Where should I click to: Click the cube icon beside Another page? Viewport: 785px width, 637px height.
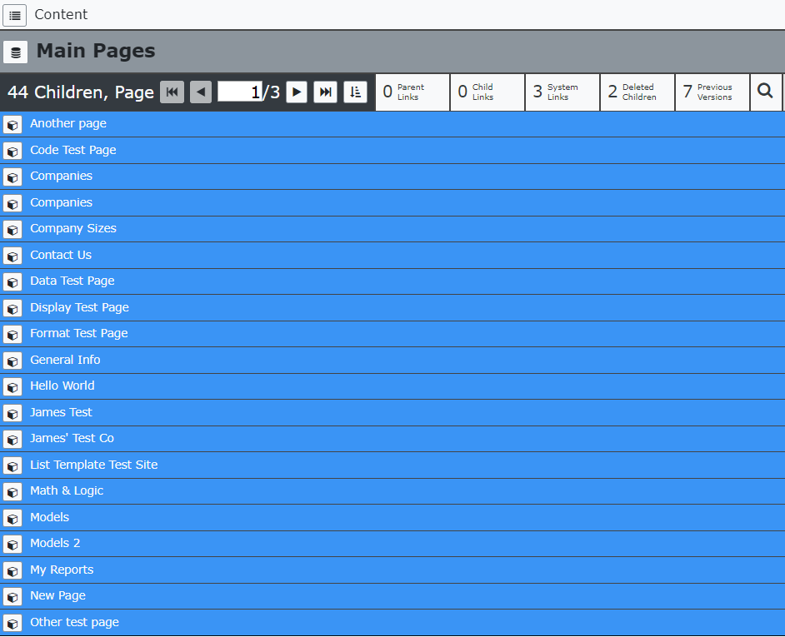click(x=12, y=125)
